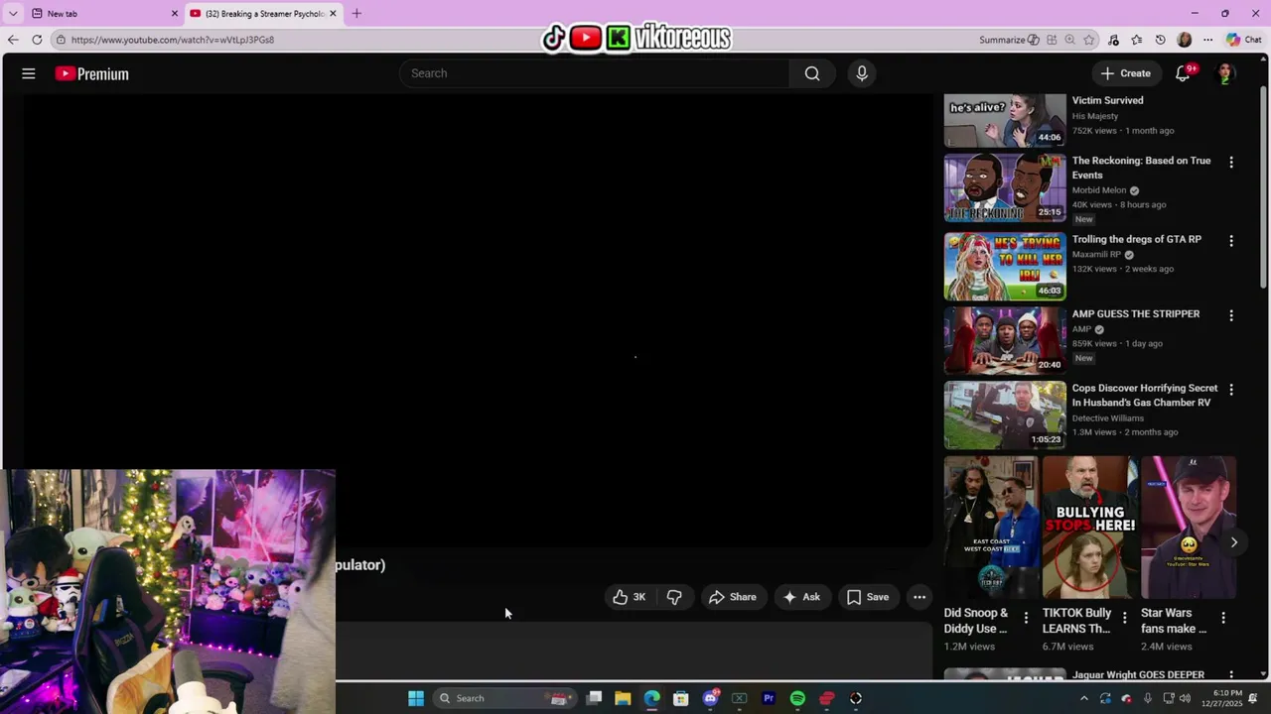Open YouTube notifications bell

1183,73
